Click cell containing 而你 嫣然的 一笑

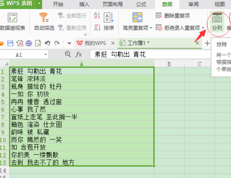[82, 140]
